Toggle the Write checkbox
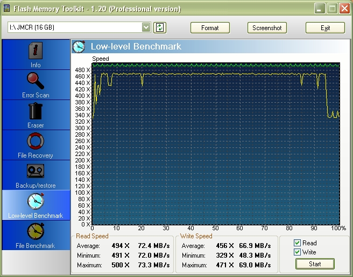Image resolution: width=353 pixels, height=277 pixels. coord(297,252)
